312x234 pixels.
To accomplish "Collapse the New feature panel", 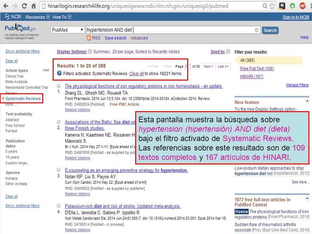I will point(307,101).
